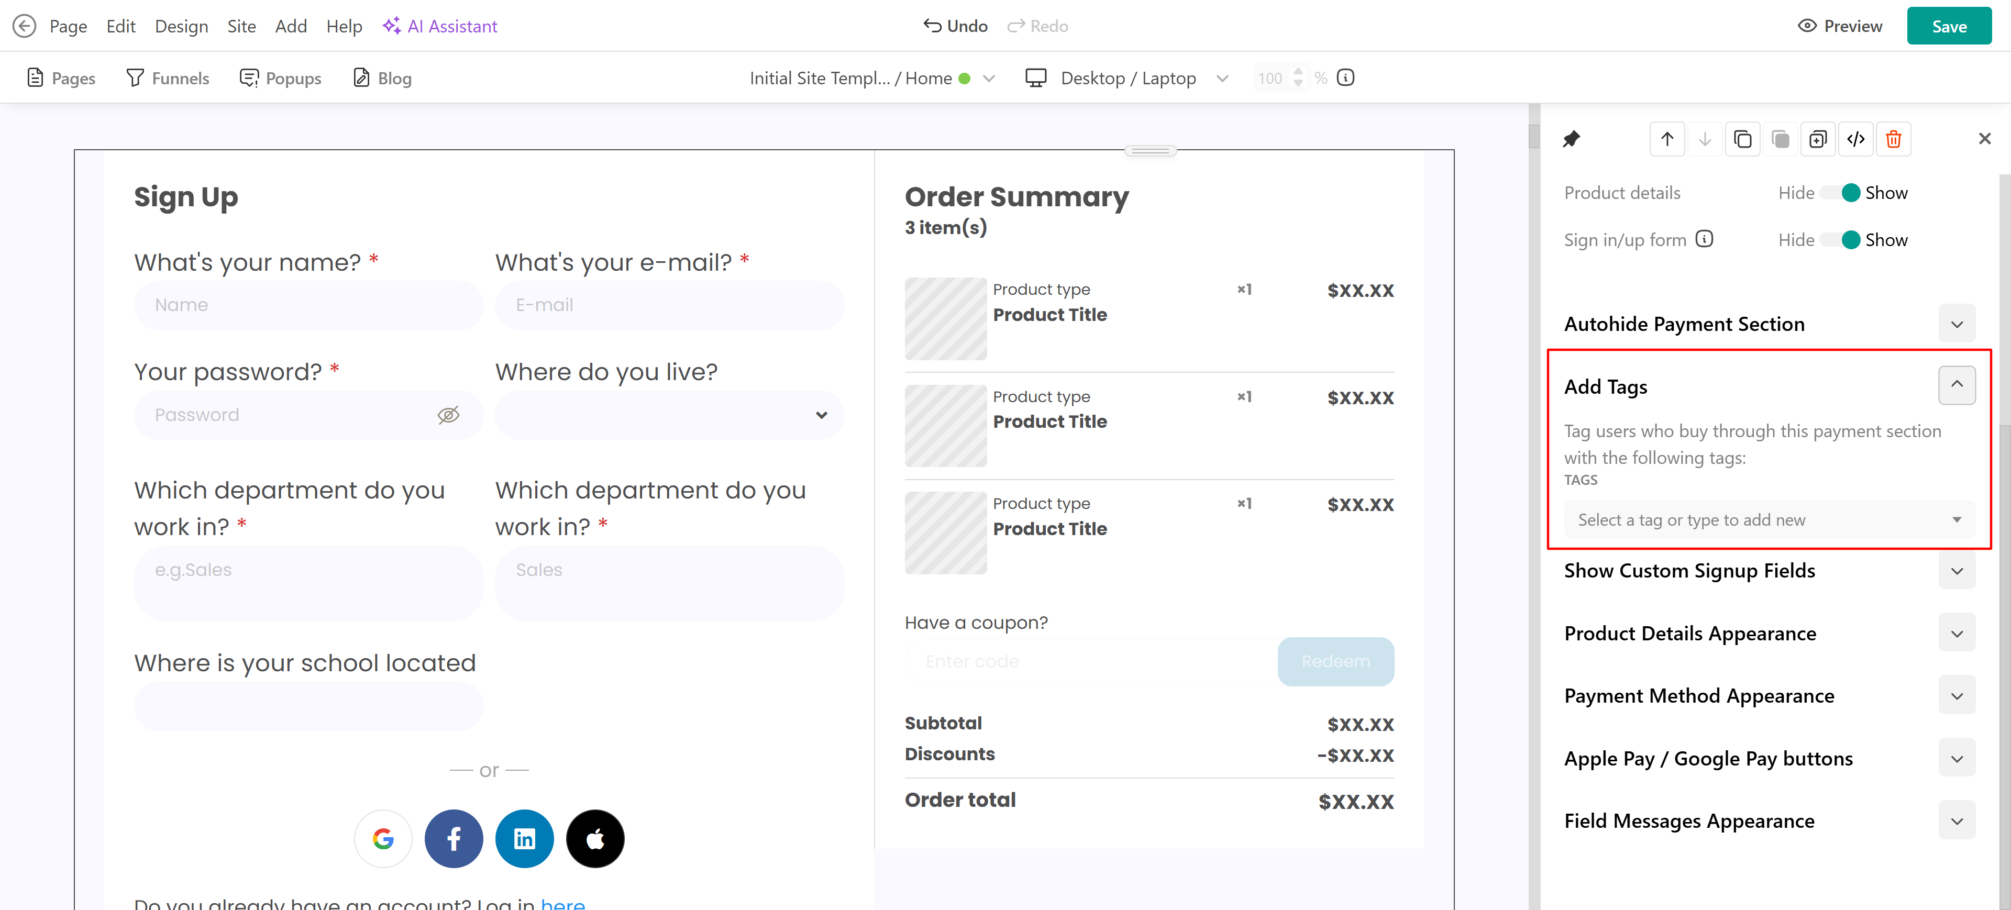This screenshot has height=910, width=2011.
Task: Switch to the Funnels tab
Action: point(168,78)
